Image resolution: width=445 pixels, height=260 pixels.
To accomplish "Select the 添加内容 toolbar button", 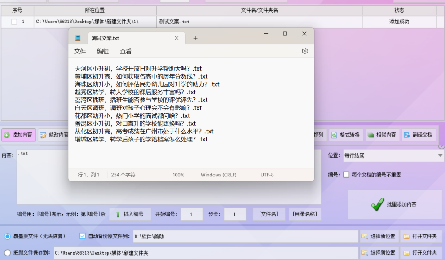I will pos(18,135).
